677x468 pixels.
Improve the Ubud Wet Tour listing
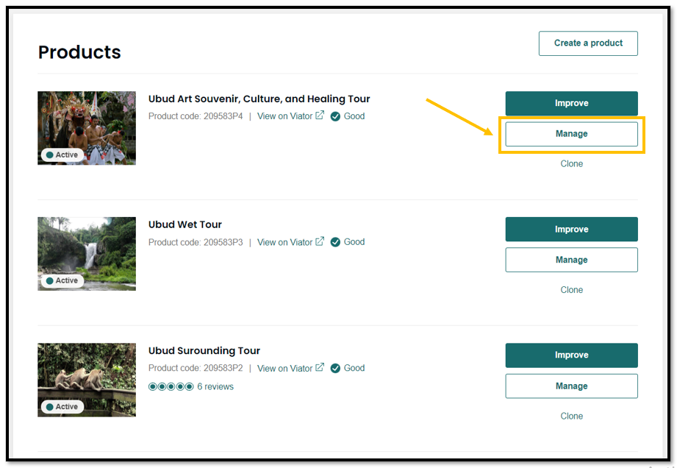(x=571, y=230)
